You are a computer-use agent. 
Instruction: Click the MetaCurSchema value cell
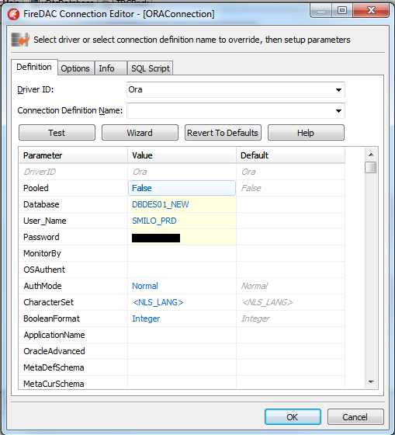(182, 383)
